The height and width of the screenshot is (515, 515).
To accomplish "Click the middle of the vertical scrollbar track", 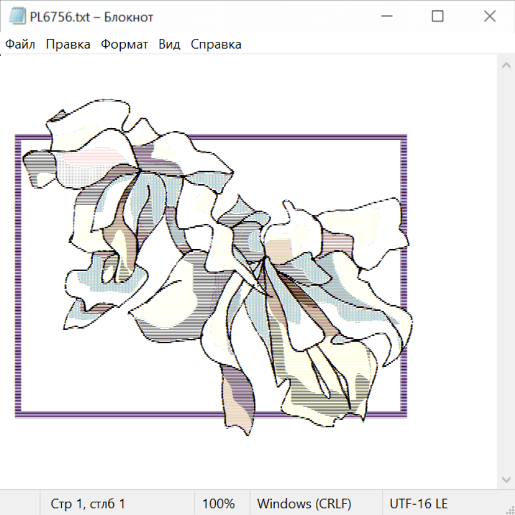I will [506, 272].
